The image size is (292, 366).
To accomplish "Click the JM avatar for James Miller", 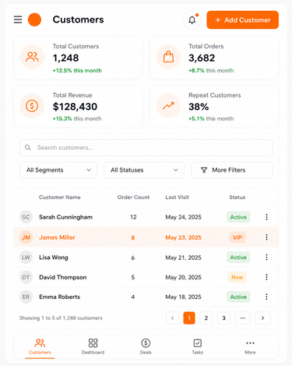I will pos(26,237).
